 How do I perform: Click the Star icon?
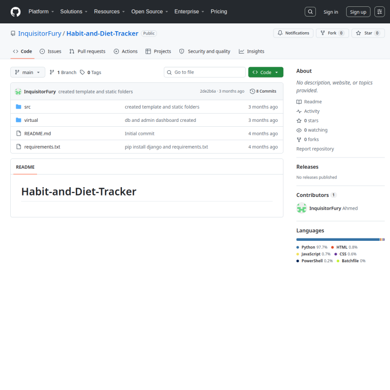coord(358,33)
